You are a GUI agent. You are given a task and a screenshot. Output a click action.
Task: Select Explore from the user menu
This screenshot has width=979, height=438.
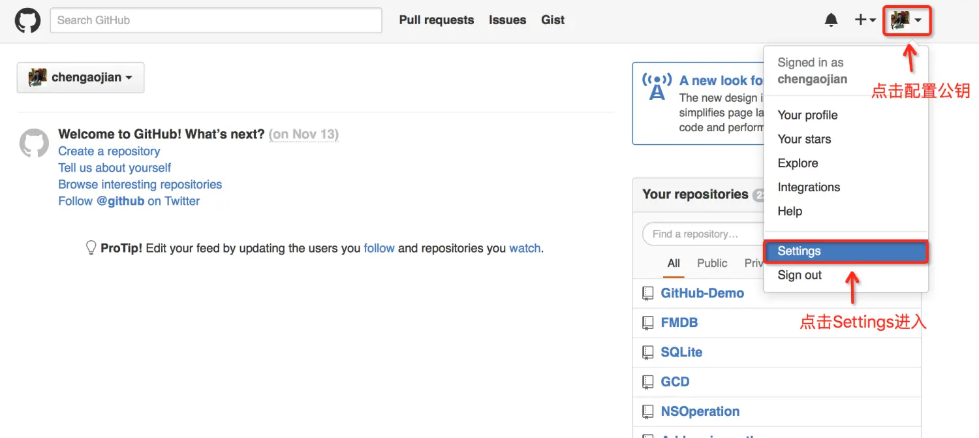pos(798,163)
